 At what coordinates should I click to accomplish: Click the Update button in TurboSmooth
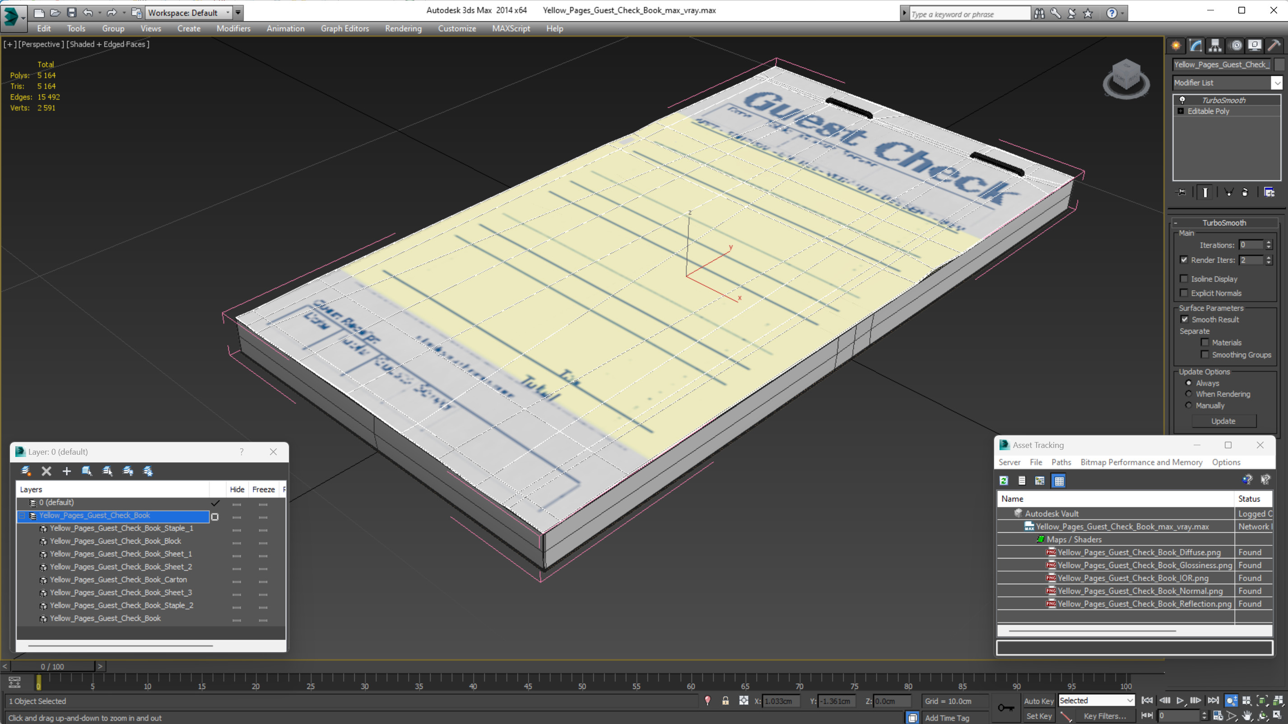1223,421
